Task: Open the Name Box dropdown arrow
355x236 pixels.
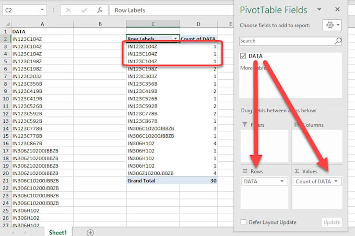Action: [42, 10]
